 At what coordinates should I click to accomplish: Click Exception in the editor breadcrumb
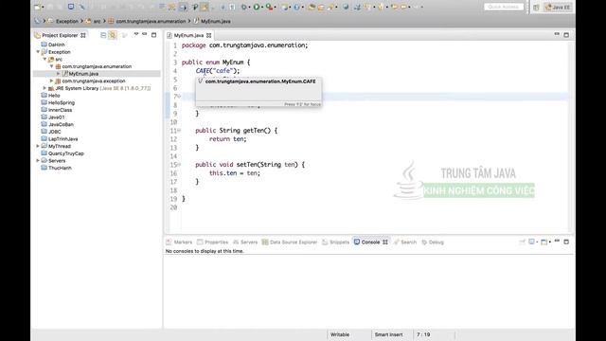pos(67,21)
